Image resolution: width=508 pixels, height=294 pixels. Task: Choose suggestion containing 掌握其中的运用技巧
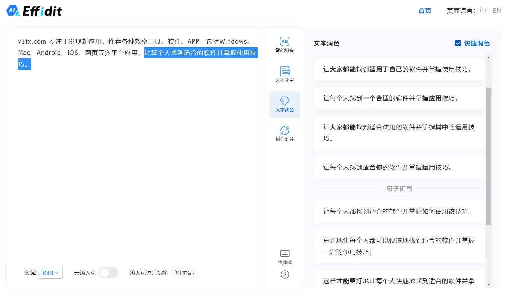pos(399,133)
